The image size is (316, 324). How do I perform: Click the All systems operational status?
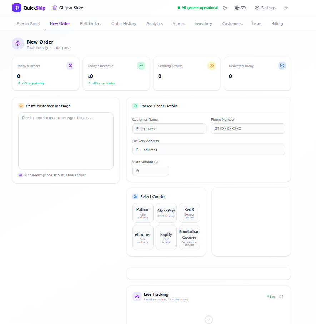point(197,7)
